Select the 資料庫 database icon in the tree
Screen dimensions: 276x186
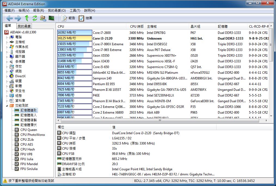coord(12,101)
